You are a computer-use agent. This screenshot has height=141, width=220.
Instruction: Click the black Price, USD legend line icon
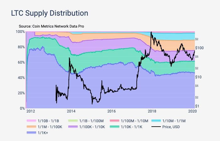(x=156, y=127)
